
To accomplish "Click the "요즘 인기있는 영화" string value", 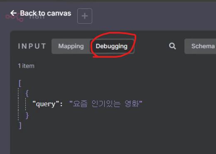I will 106,104.
